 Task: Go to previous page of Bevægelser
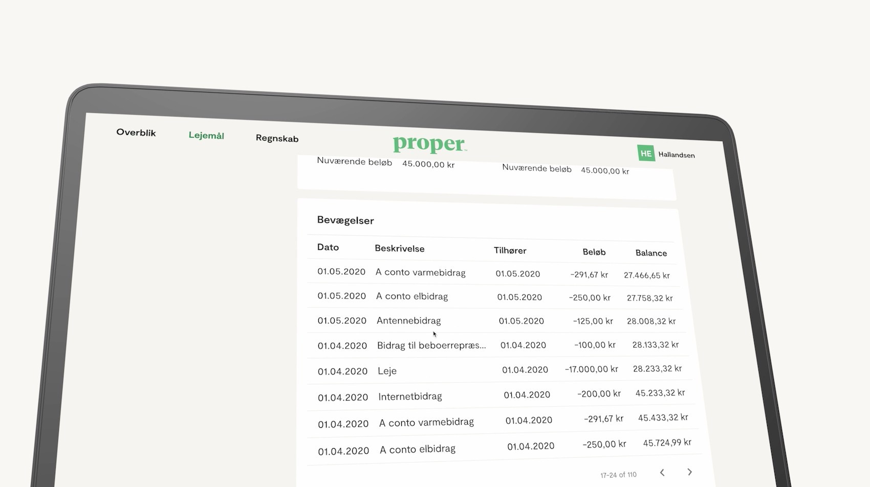pyautogui.click(x=662, y=472)
